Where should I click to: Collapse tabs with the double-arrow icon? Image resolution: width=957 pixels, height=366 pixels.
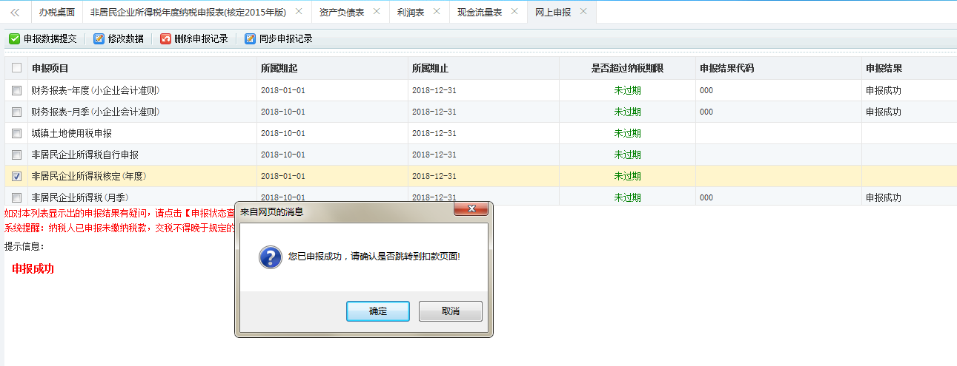point(15,12)
